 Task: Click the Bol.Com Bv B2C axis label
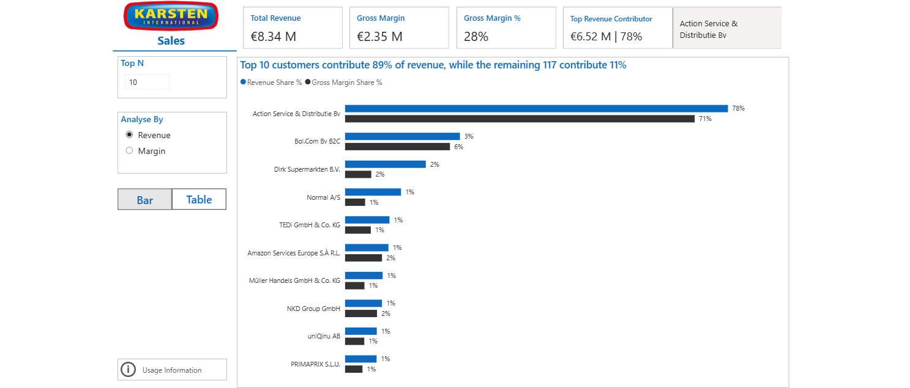317,141
